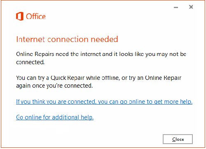
Task: Close the dialog with the X icon
Action: click(191, 7)
